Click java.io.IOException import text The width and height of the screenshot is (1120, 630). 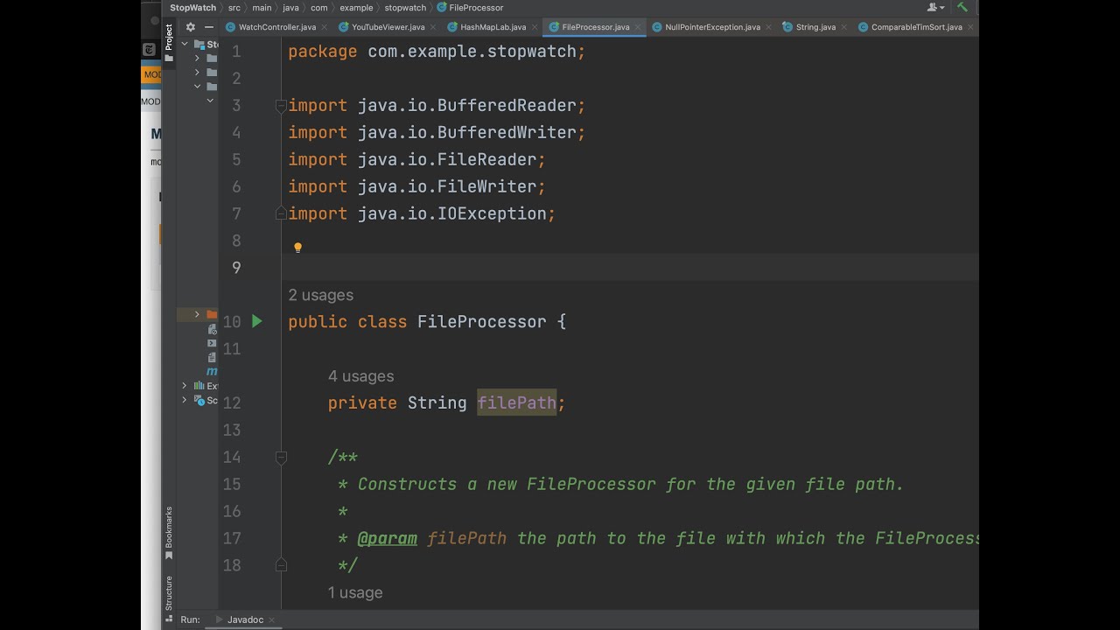pyautogui.click(x=451, y=213)
